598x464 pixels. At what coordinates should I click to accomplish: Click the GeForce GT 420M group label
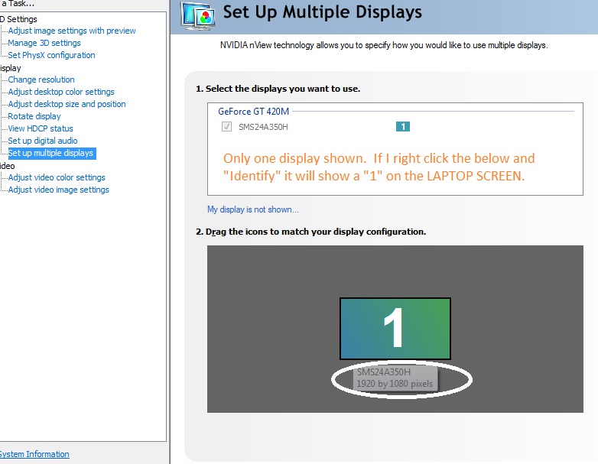pyautogui.click(x=254, y=112)
